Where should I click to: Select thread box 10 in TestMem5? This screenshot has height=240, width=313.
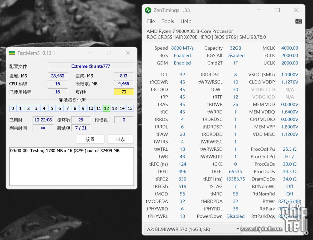point(91,108)
